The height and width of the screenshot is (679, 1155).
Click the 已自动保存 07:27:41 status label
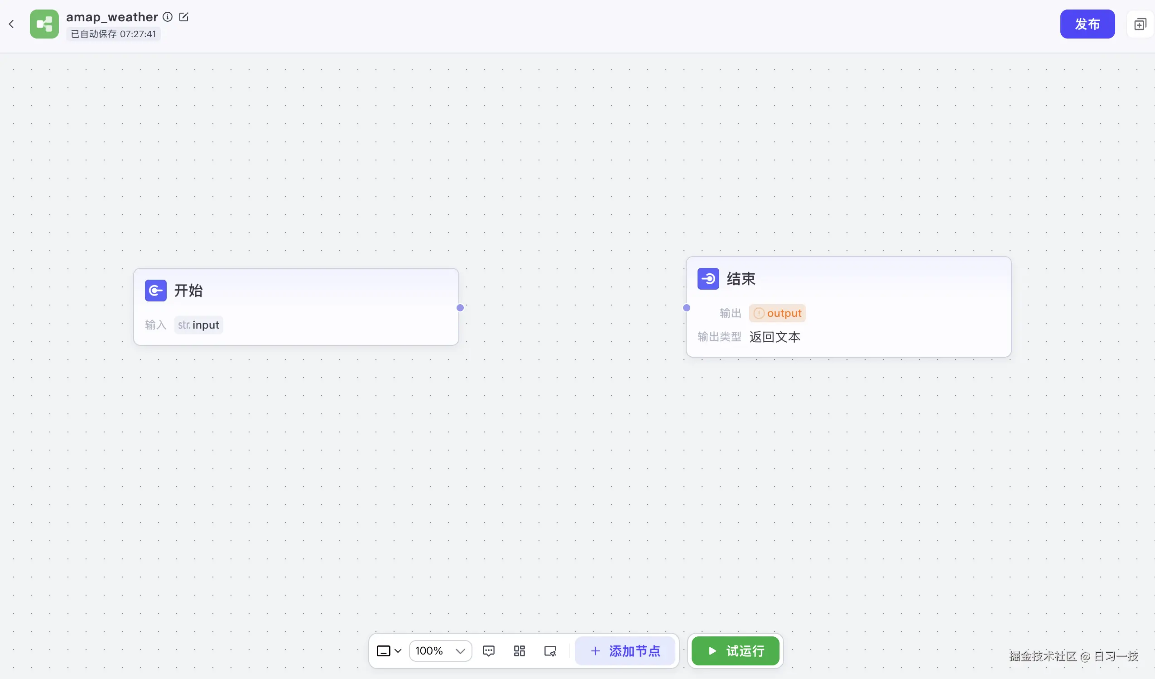click(x=113, y=34)
